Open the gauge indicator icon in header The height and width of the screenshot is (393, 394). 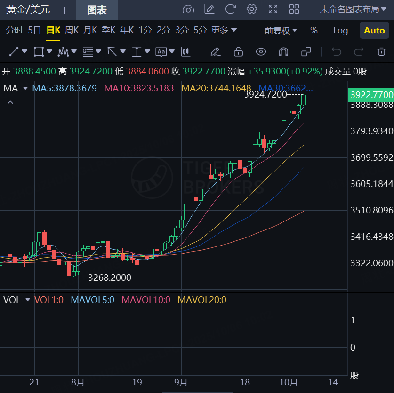pos(188,9)
